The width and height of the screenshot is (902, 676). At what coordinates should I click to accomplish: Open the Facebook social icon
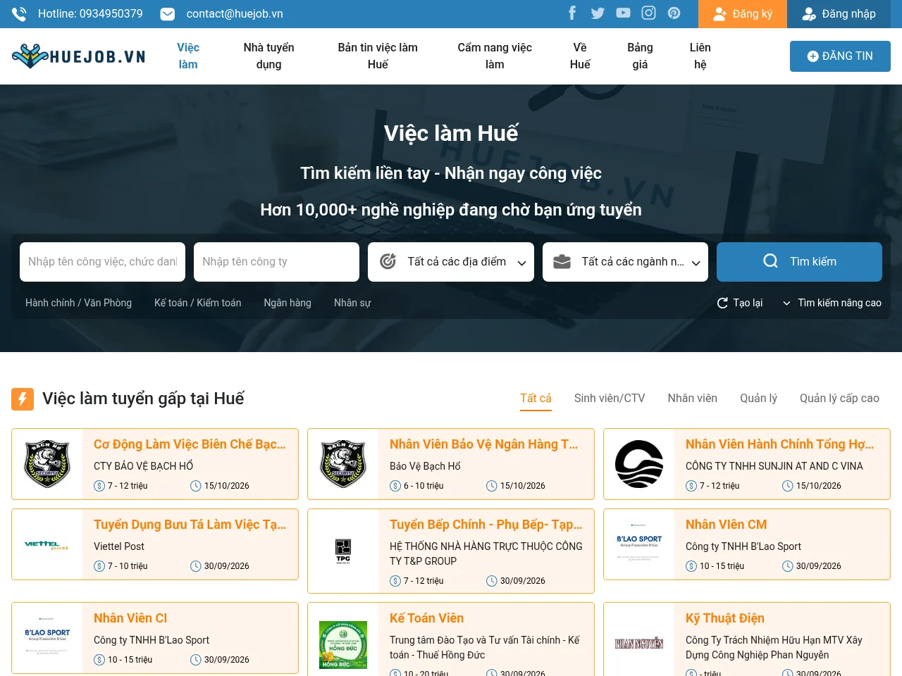click(572, 13)
